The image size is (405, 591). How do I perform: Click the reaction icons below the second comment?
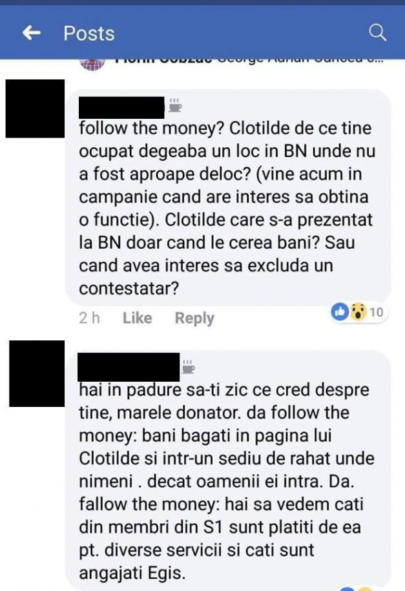click(357, 588)
